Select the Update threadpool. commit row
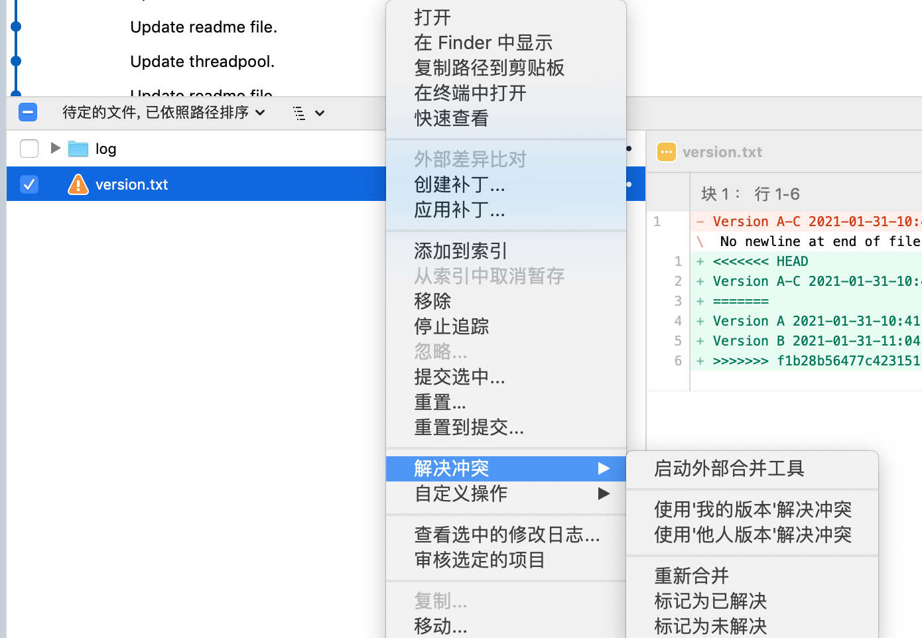922x638 pixels. click(x=202, y=61)
